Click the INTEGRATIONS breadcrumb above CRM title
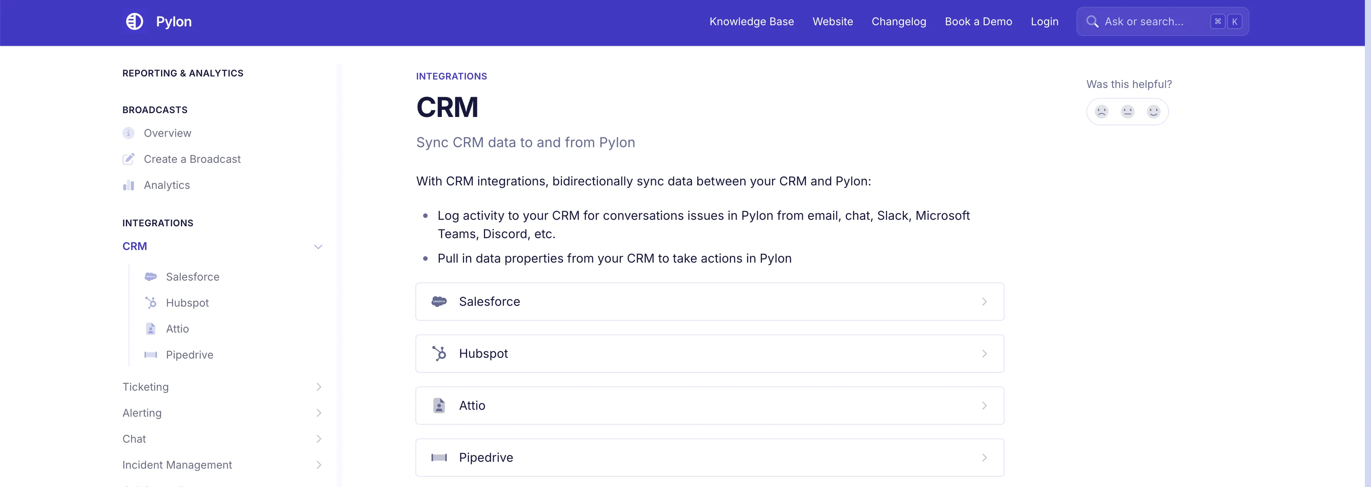1371x487 pixels. 451,76
